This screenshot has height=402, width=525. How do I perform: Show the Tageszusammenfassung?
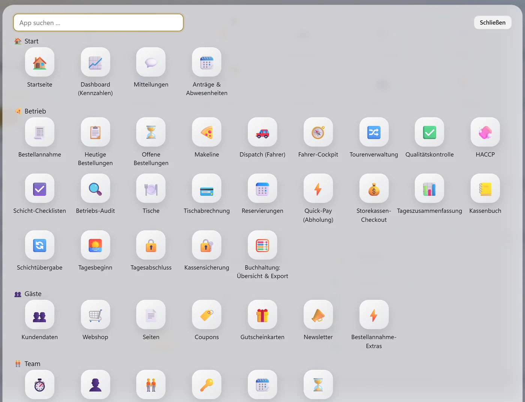point(429,189)
